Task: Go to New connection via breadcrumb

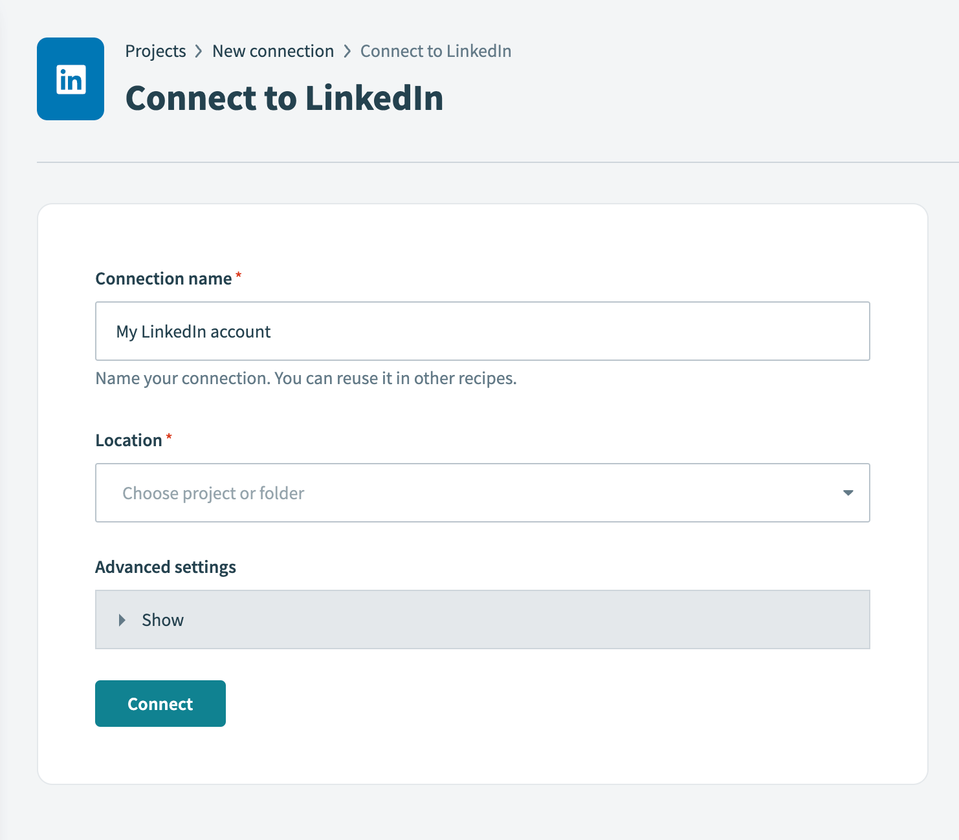Action: [273, 51]
